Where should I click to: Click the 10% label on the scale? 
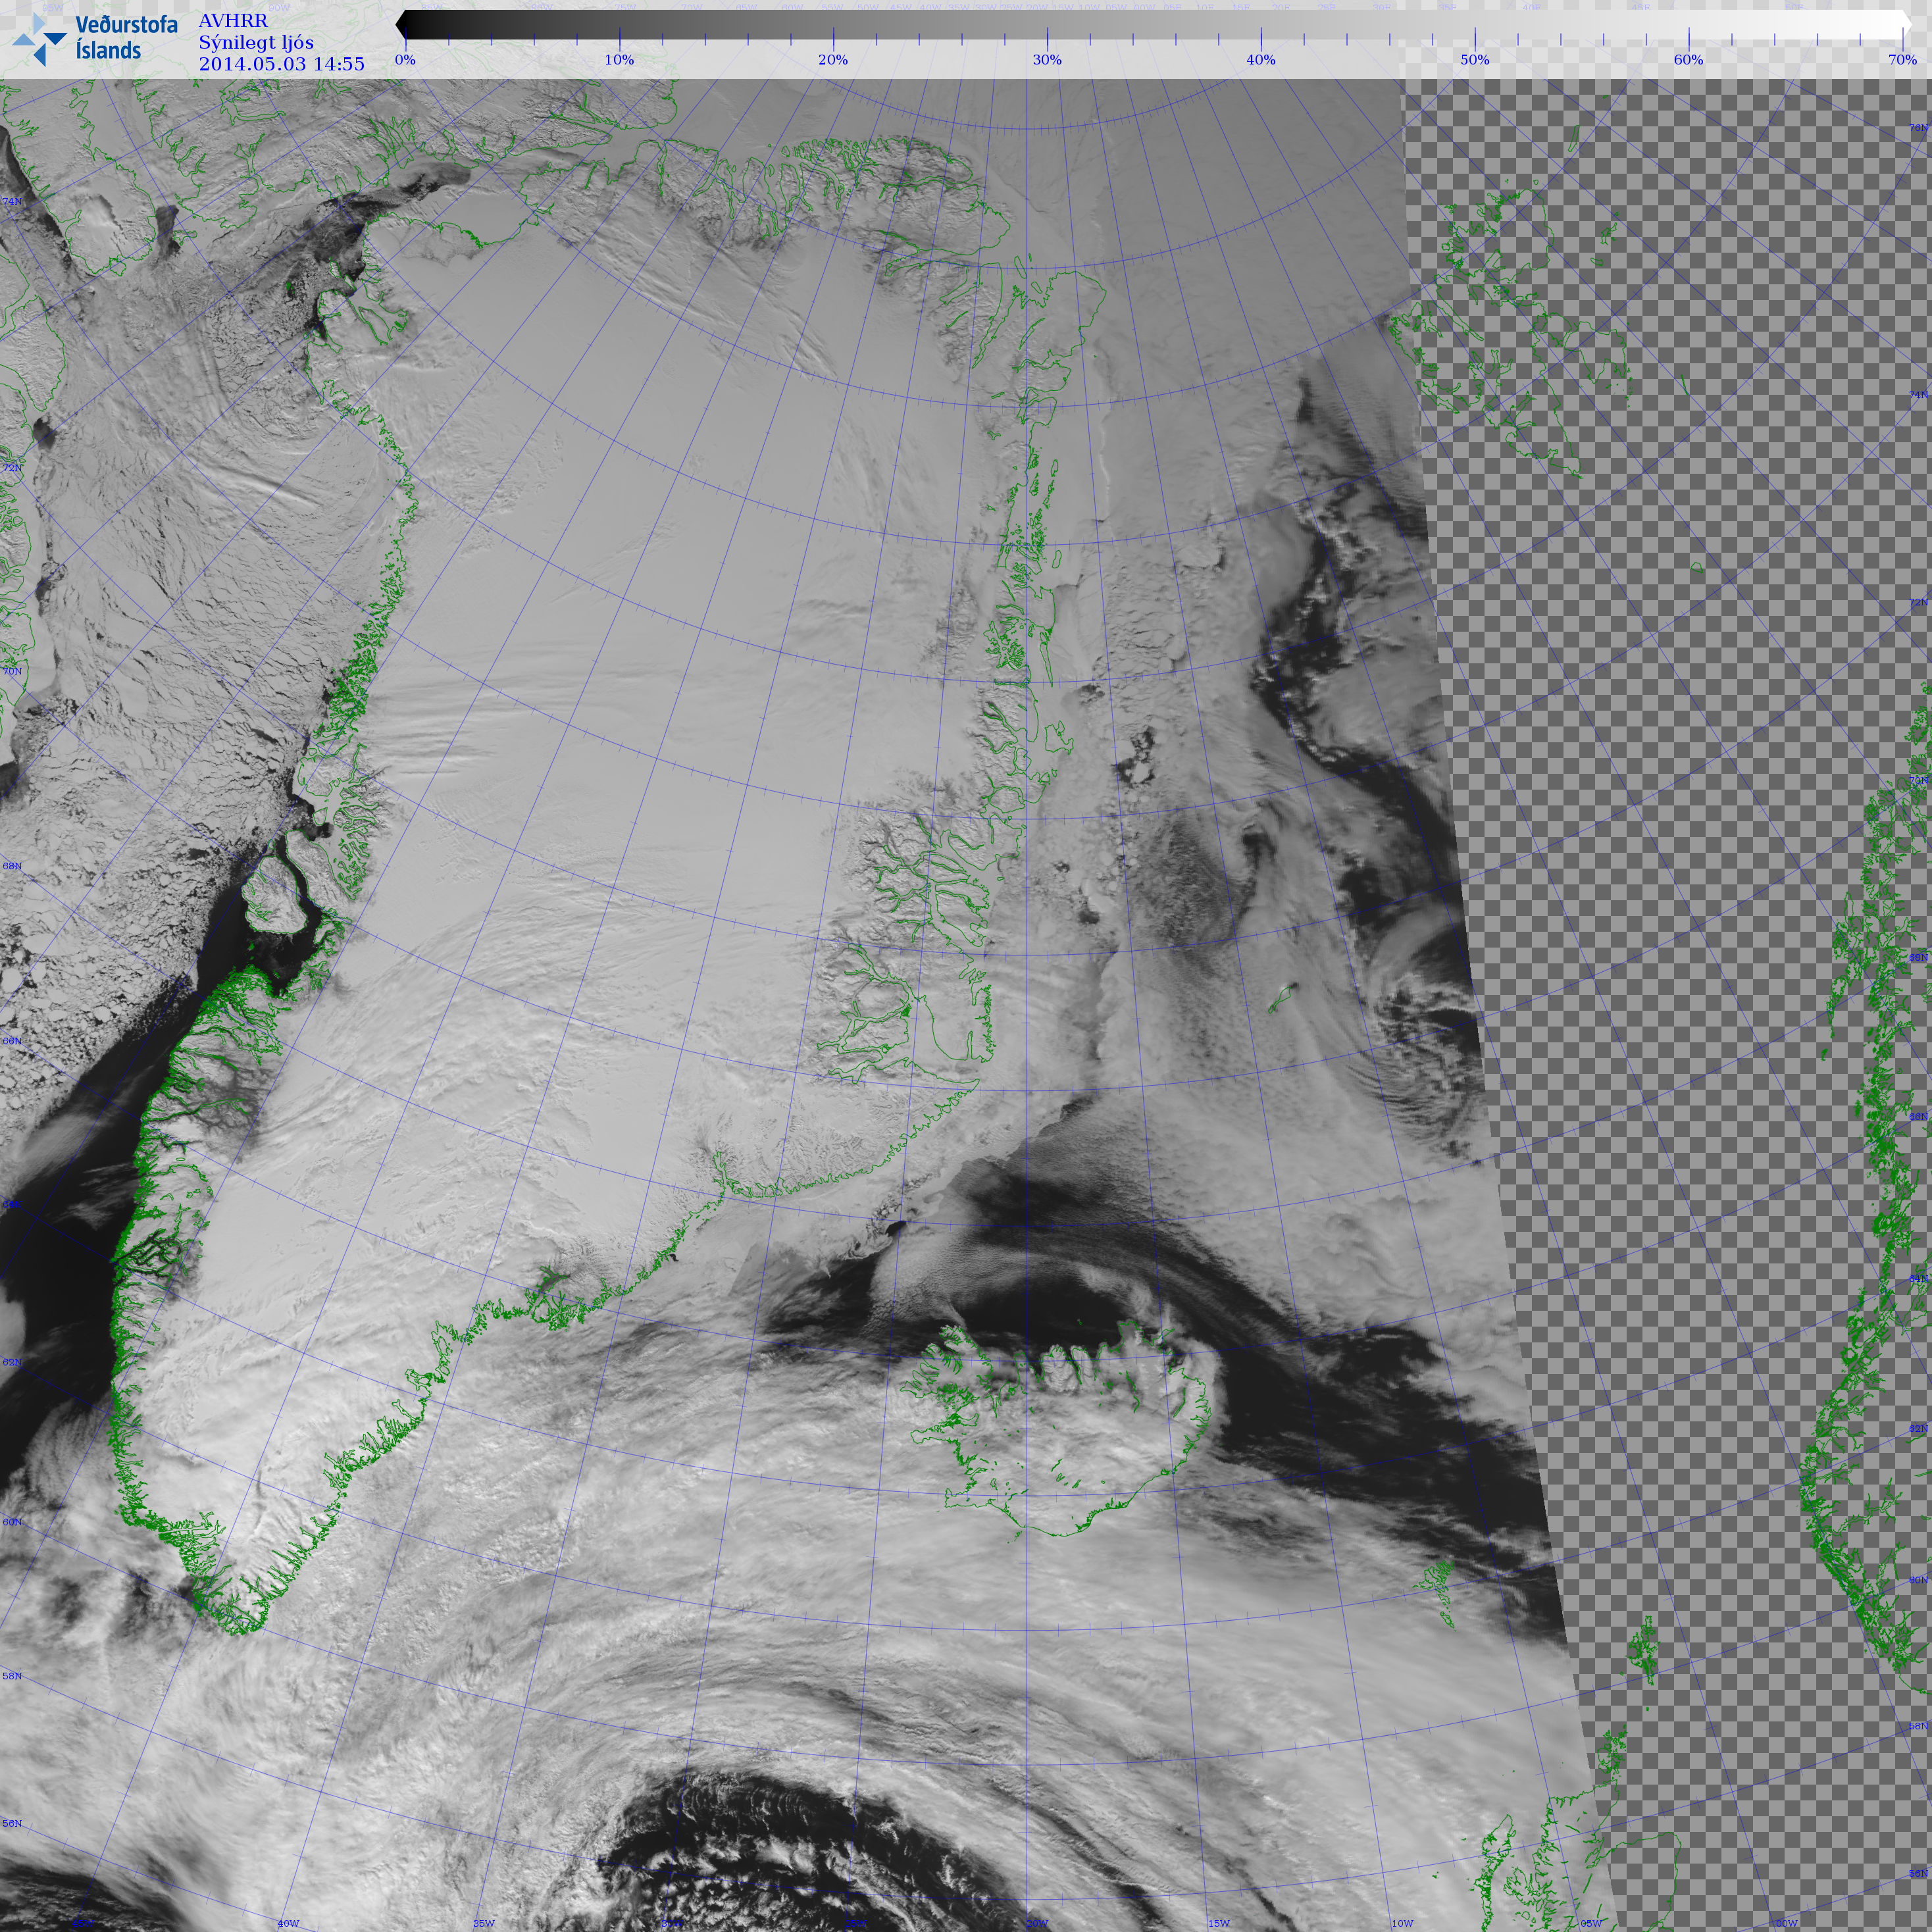pyautogui.click(x=619, y=60)
